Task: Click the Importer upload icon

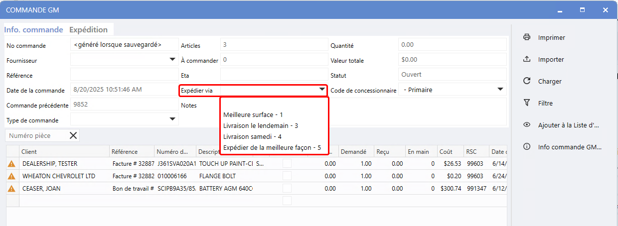Action: [x=526, y=59]
